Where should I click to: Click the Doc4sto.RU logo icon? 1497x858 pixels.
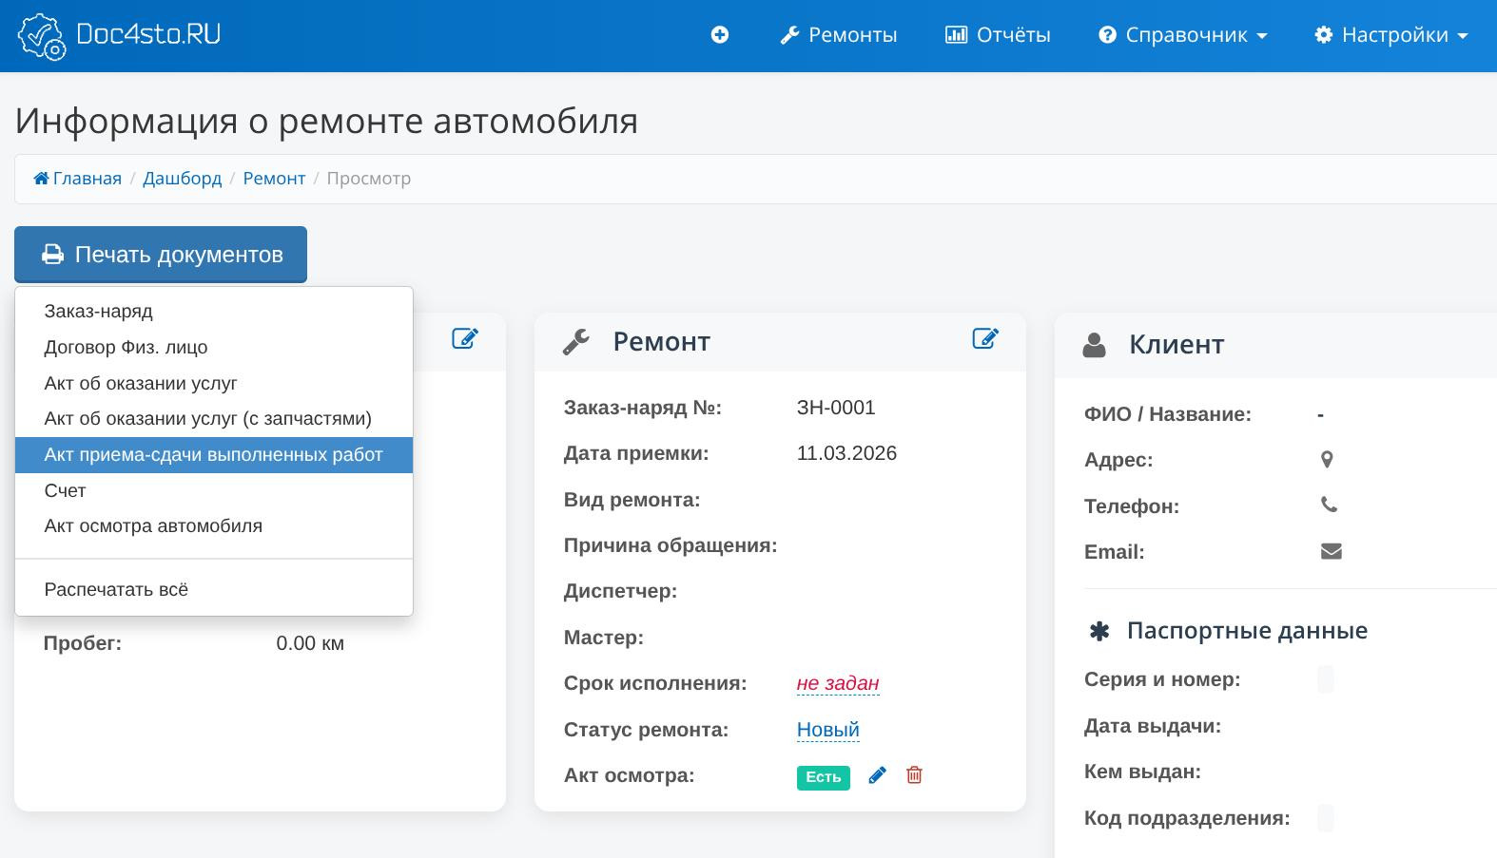(x=42, y=36)
